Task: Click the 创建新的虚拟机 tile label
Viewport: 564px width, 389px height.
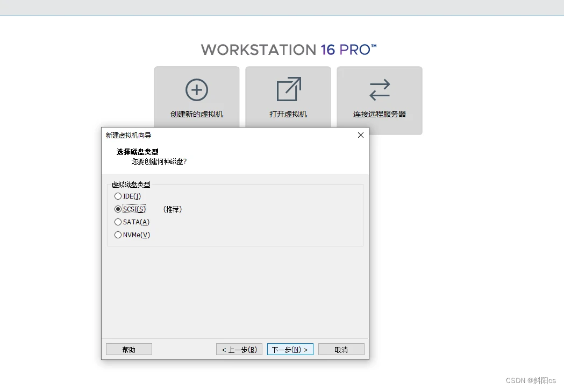Action: 196,115
